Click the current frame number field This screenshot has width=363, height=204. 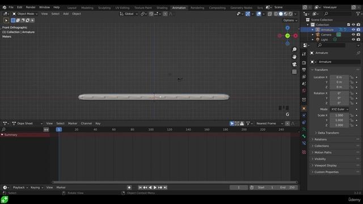(x=239, y=188)
